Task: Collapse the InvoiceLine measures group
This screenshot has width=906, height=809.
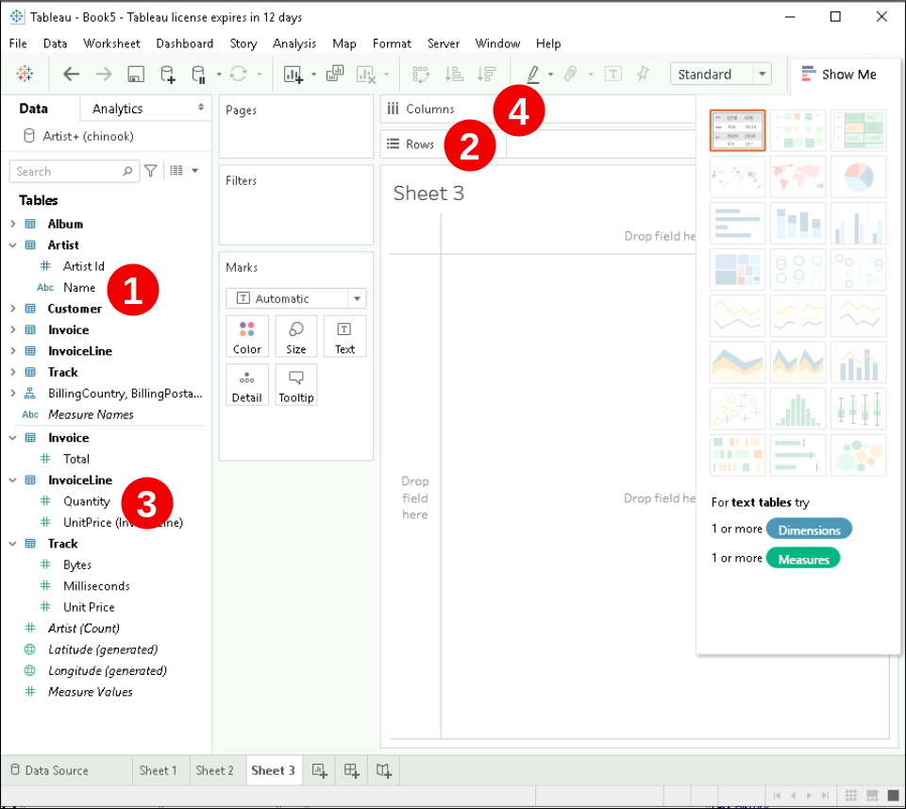Action: 12,480
